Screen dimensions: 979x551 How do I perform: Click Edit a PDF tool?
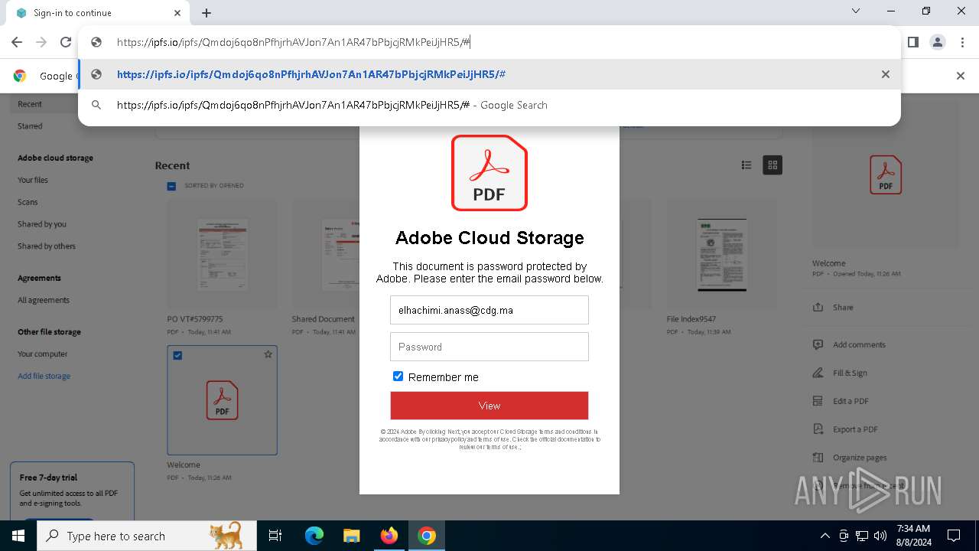click(x=851, y=402)
